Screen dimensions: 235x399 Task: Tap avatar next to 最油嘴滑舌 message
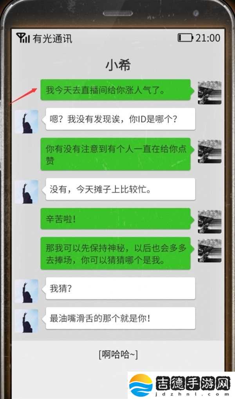click(27, 321)
